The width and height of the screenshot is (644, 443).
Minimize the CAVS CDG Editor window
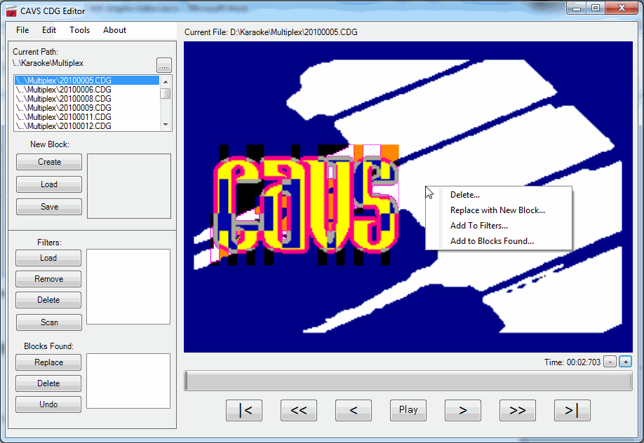(x=577, y=8)
